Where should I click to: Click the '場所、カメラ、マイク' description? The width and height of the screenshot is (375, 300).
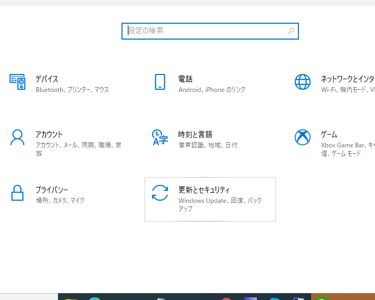[x=60, y=201]
